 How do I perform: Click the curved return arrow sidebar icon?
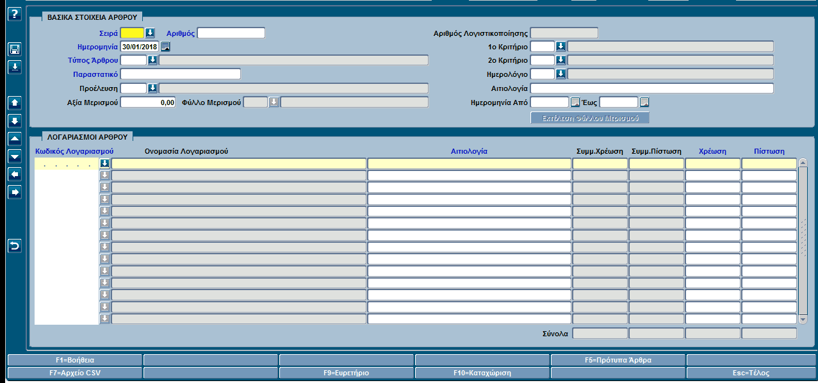pyautogui.click(x=15, y=246)
